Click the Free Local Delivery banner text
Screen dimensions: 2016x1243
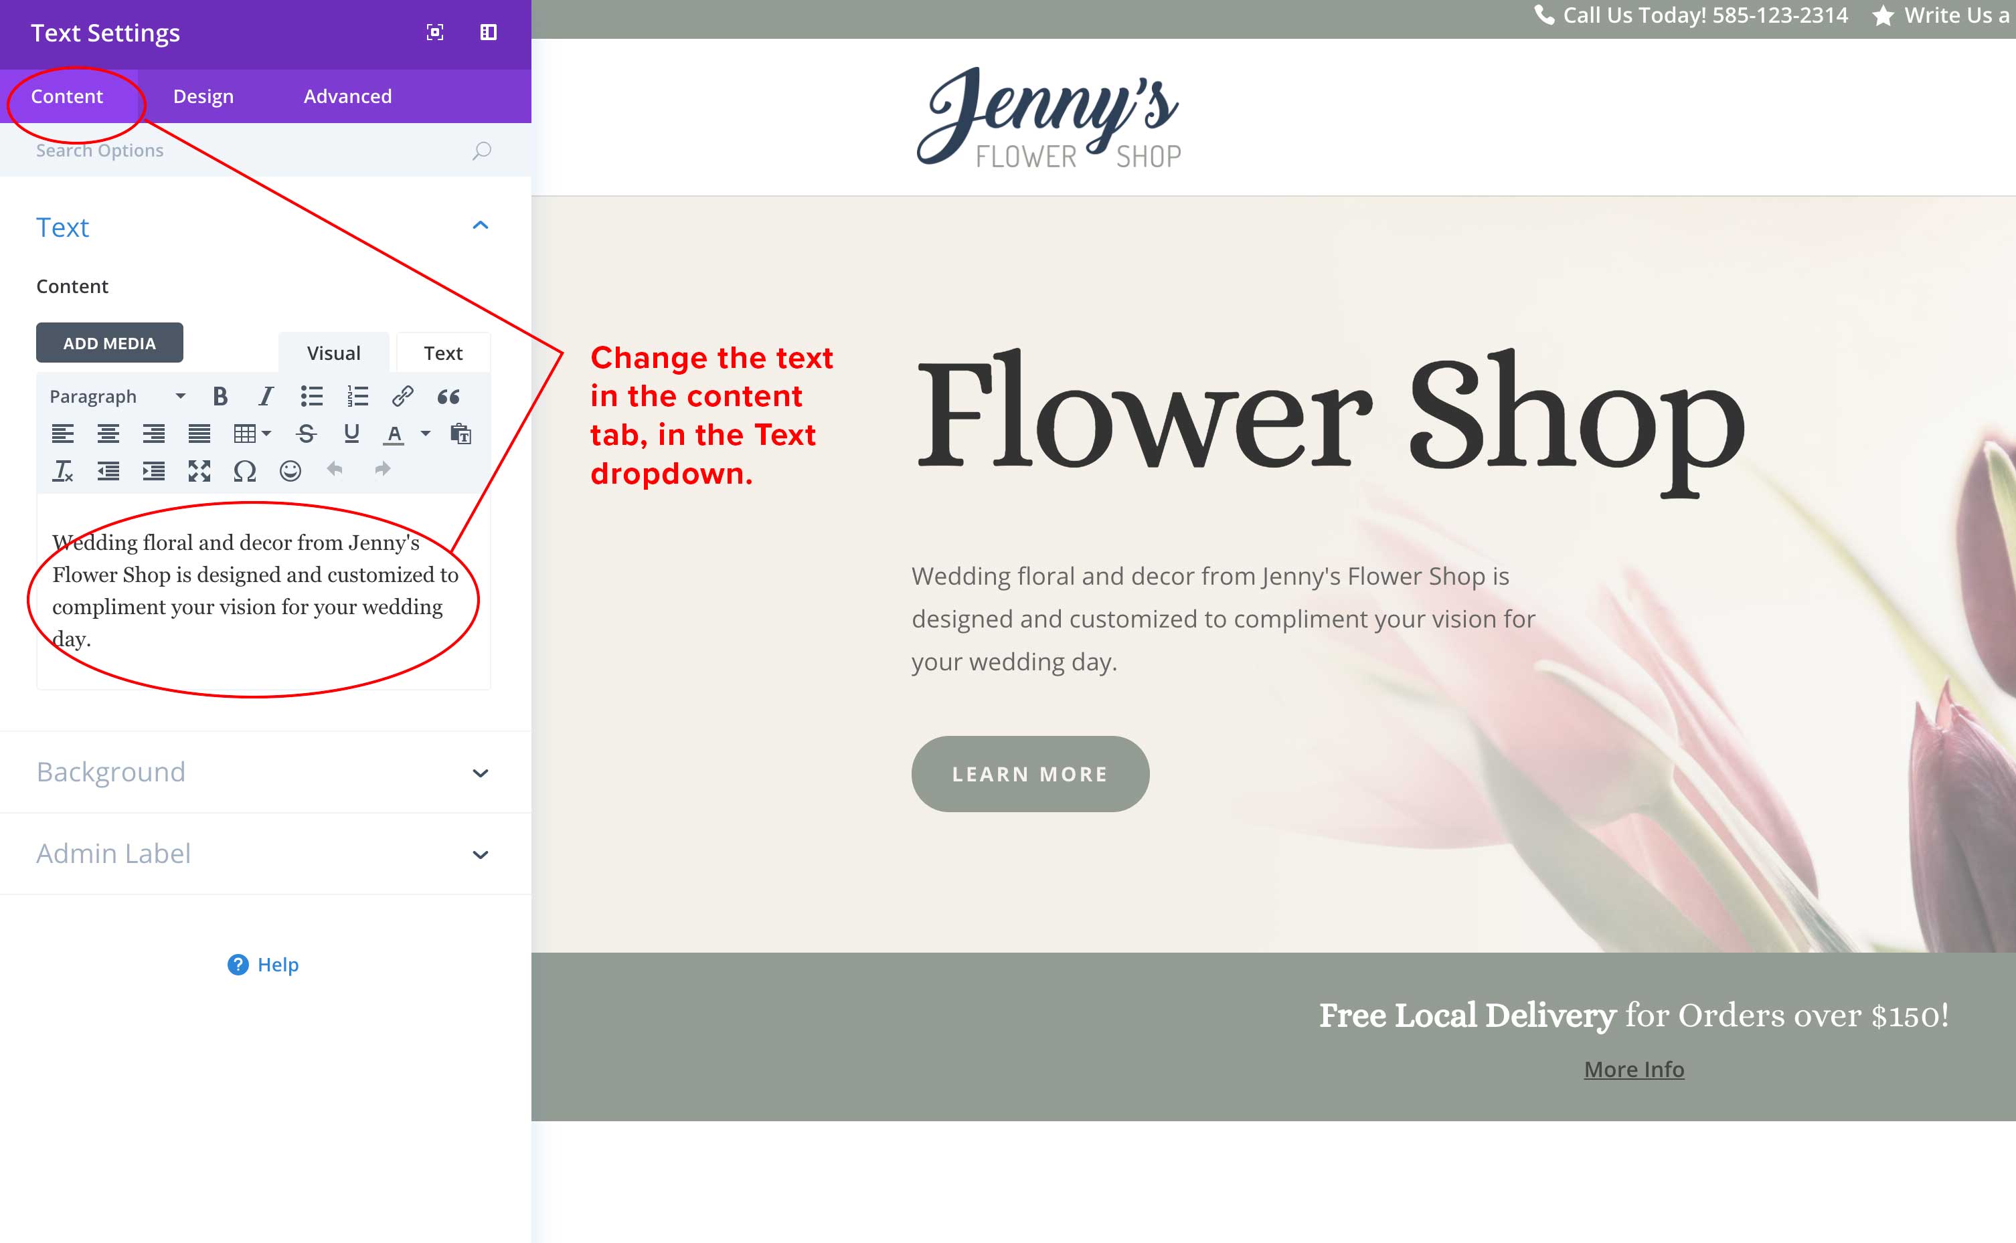[x=1634, y=1016]
